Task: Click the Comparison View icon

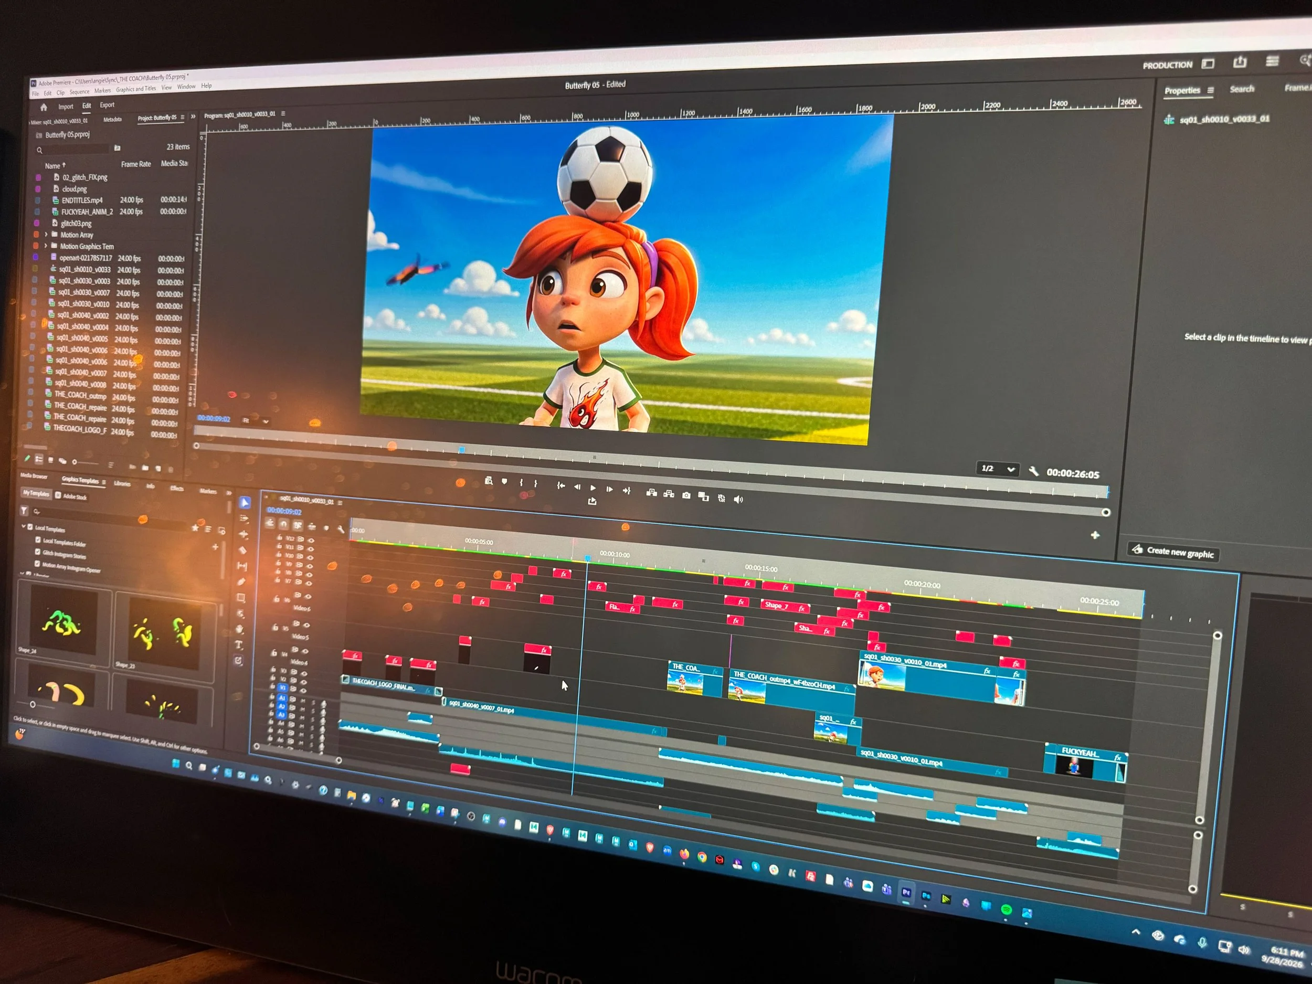Action: [703, 496]
